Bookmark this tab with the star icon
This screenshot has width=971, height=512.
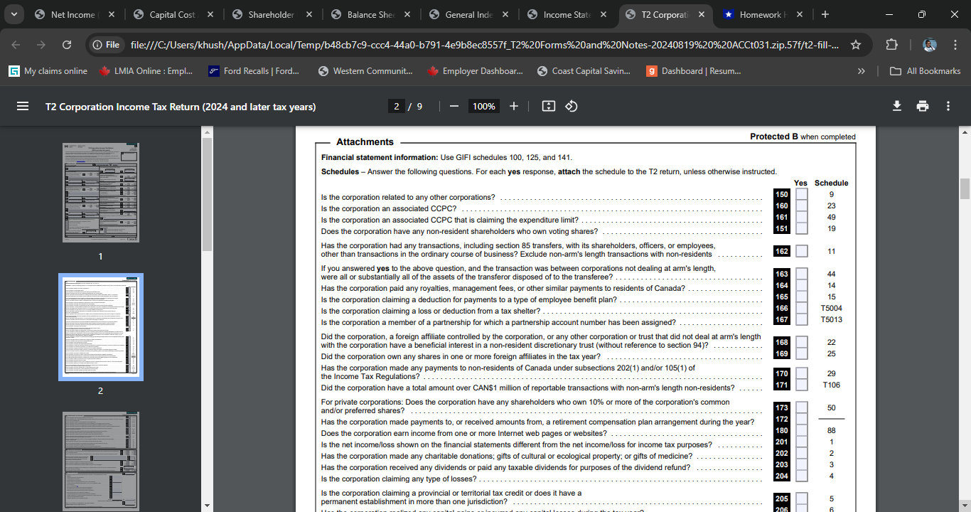tap(856, 45)
